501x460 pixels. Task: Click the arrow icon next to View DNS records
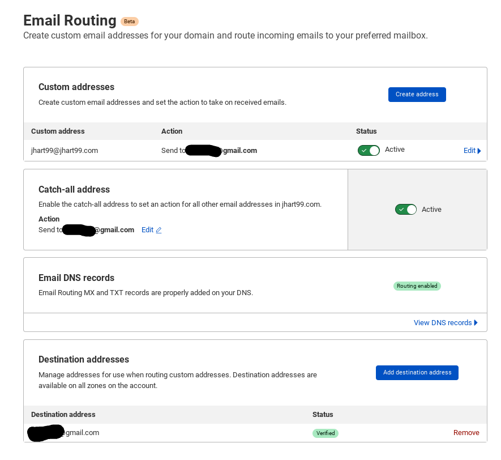point(476,323)
